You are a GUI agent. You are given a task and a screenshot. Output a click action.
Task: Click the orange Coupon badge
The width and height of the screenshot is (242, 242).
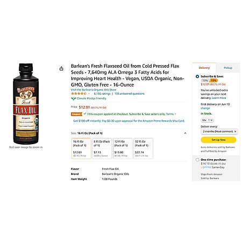tap(76, 114)
